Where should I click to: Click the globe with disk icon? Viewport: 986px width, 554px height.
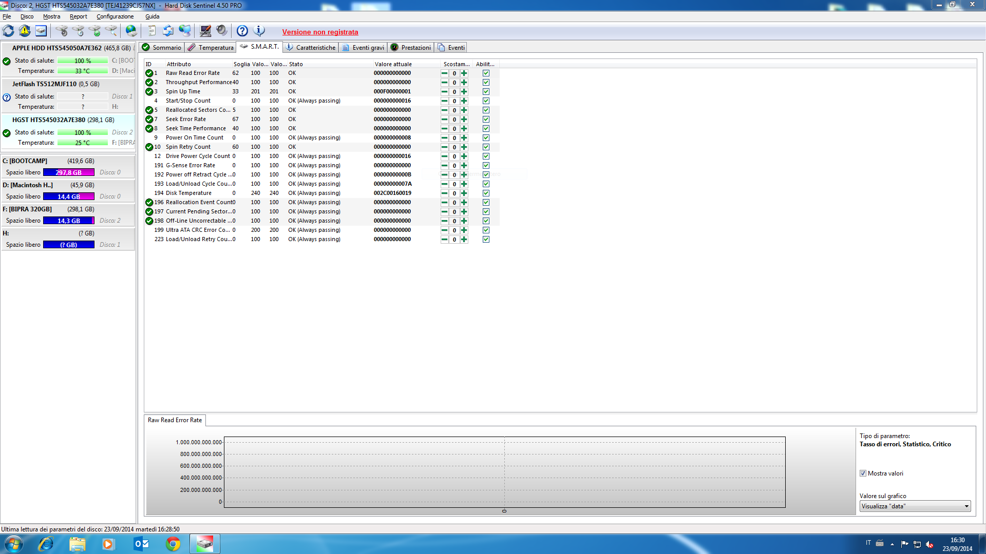131,31
